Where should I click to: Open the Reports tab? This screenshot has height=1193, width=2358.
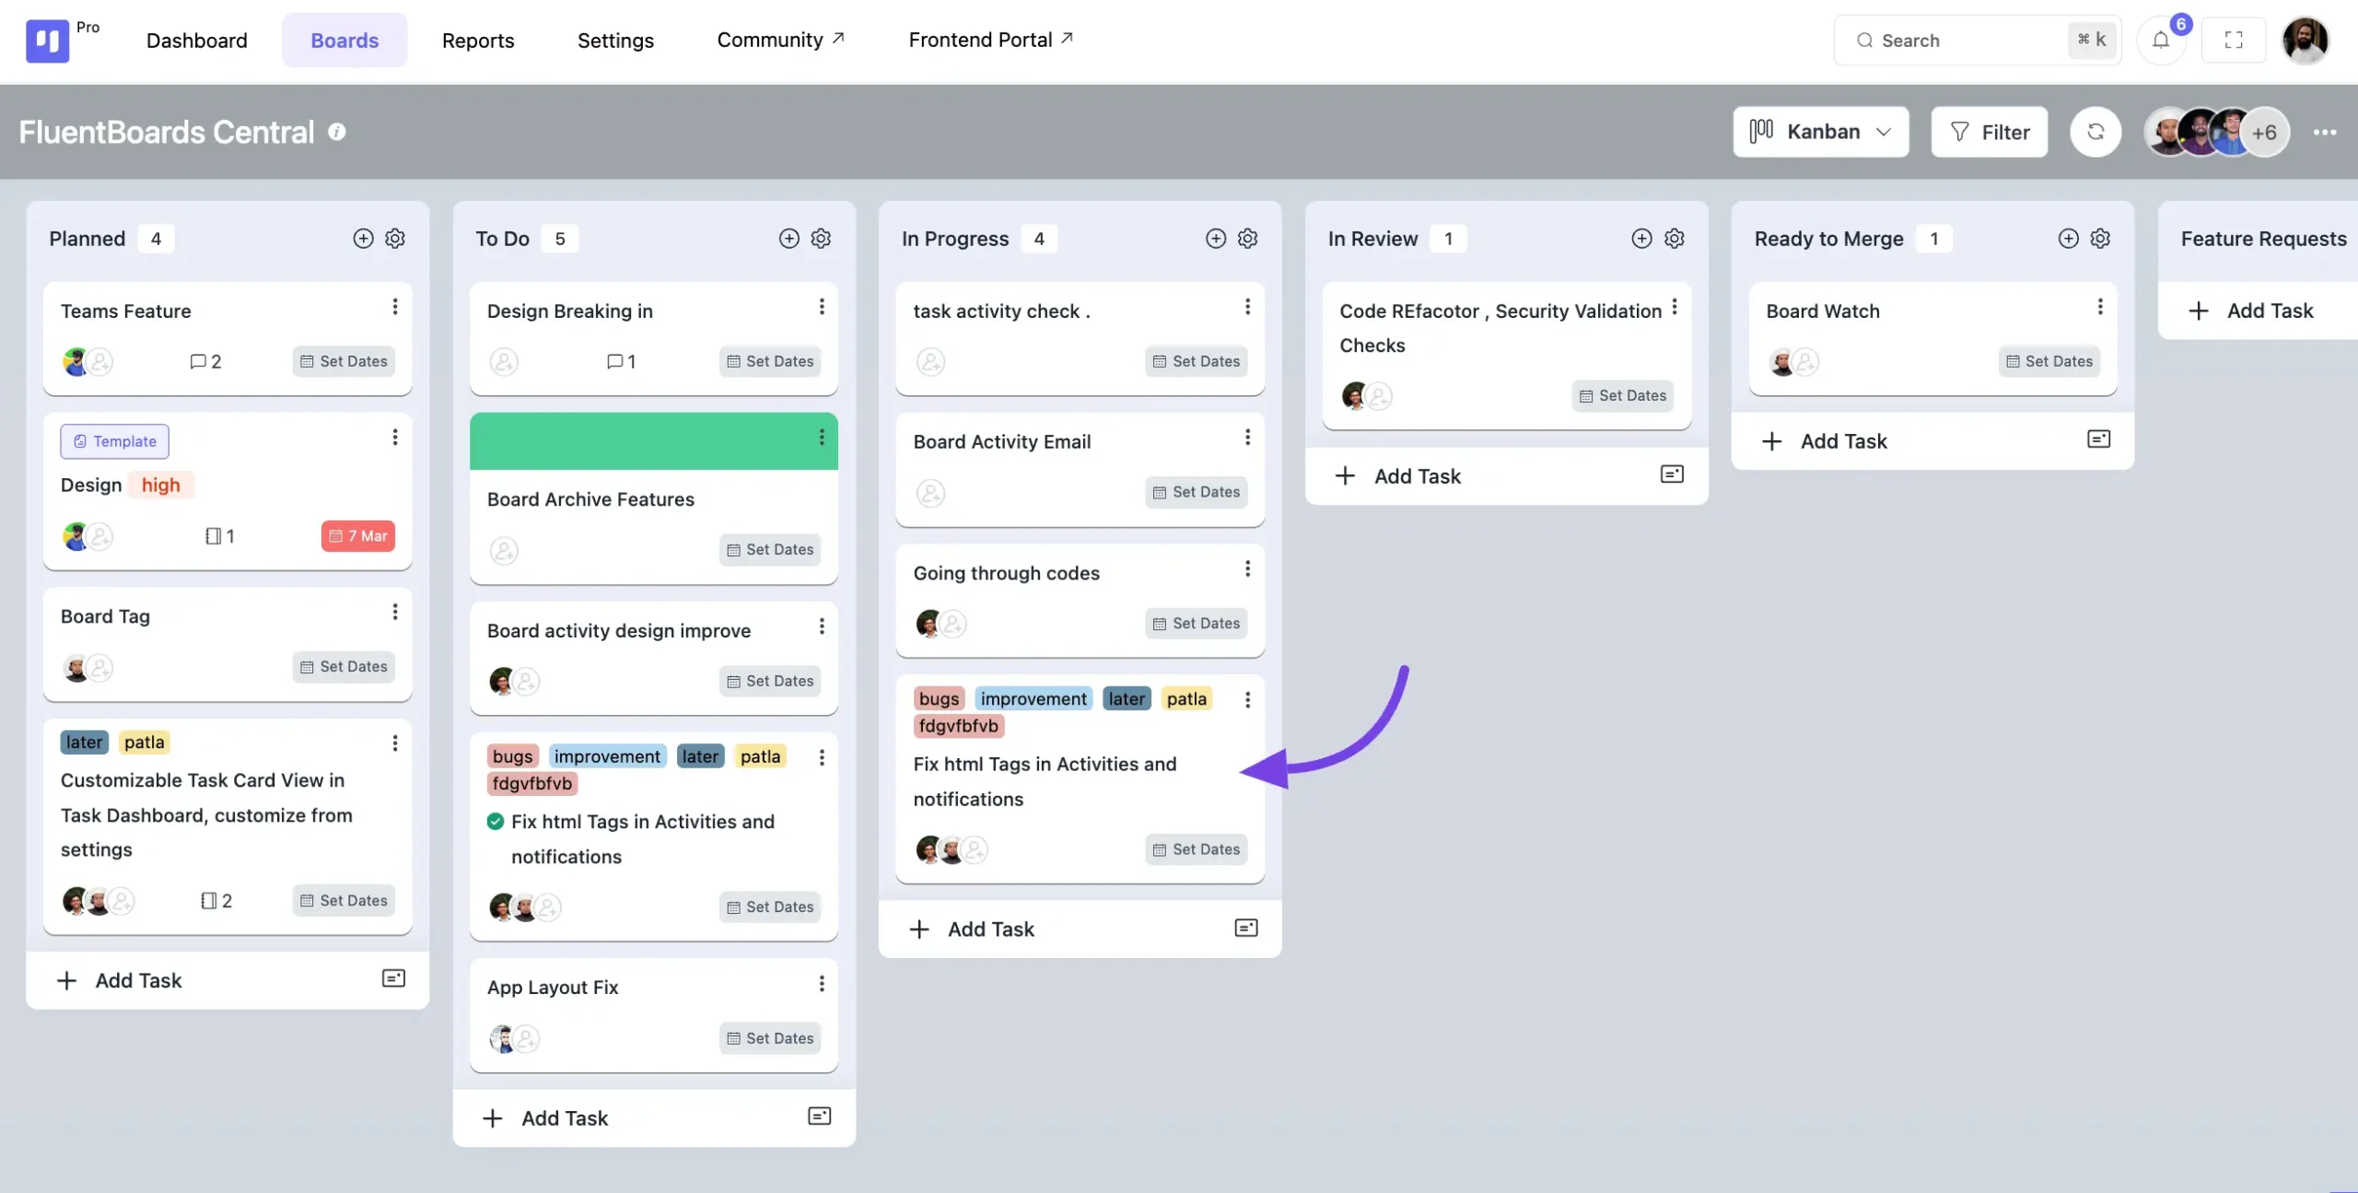pos(478,41)
